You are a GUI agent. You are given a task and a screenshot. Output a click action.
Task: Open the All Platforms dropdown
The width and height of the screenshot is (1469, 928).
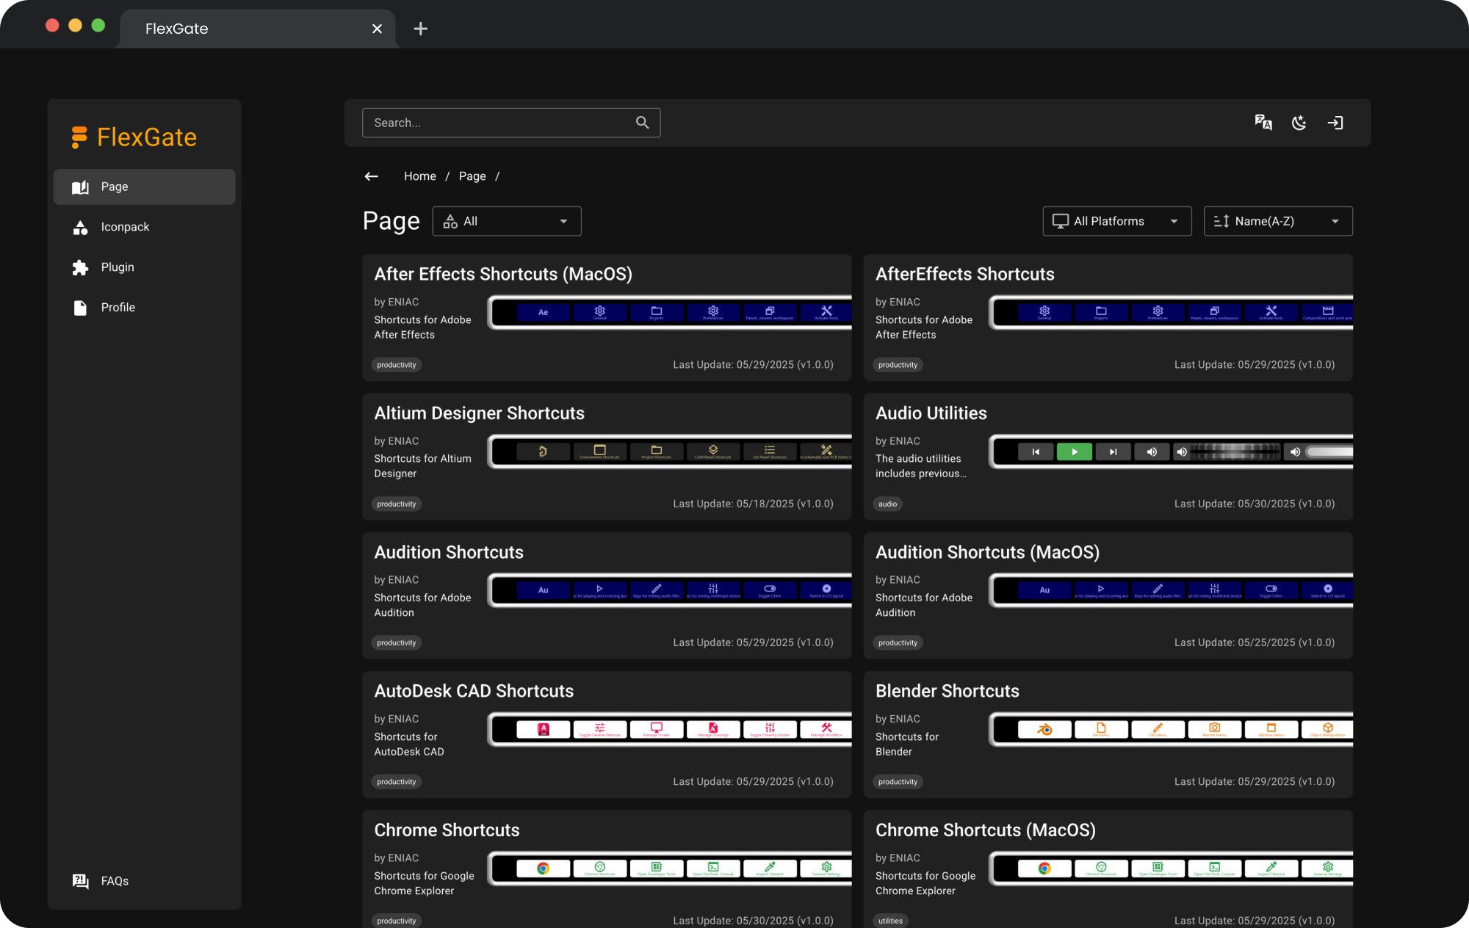click(x=1116, y=221)
